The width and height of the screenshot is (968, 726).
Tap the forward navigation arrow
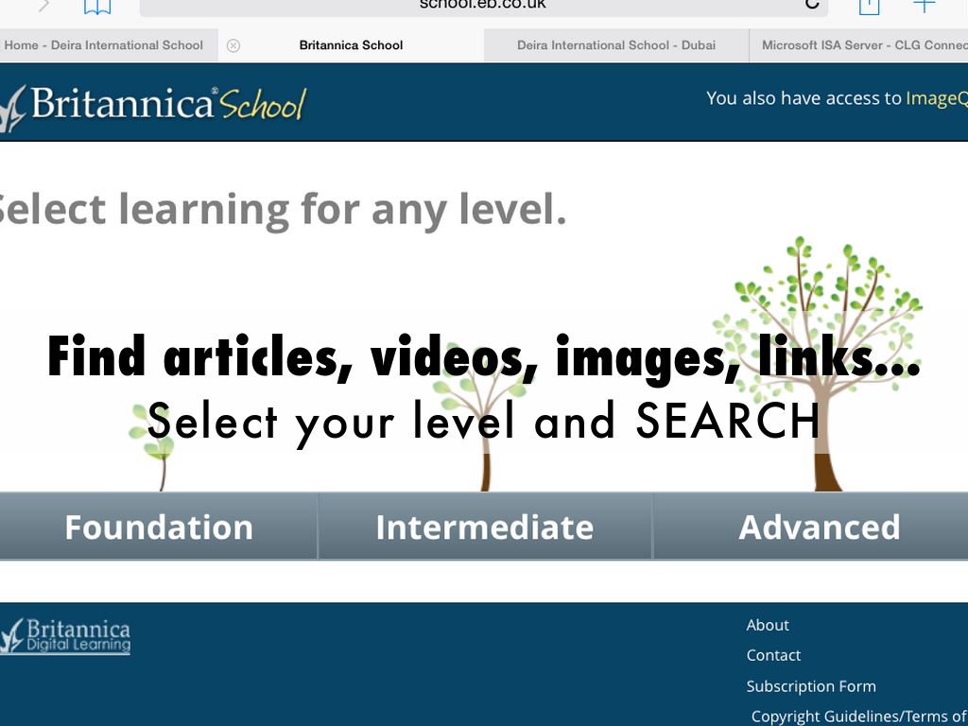click(43, 6)
